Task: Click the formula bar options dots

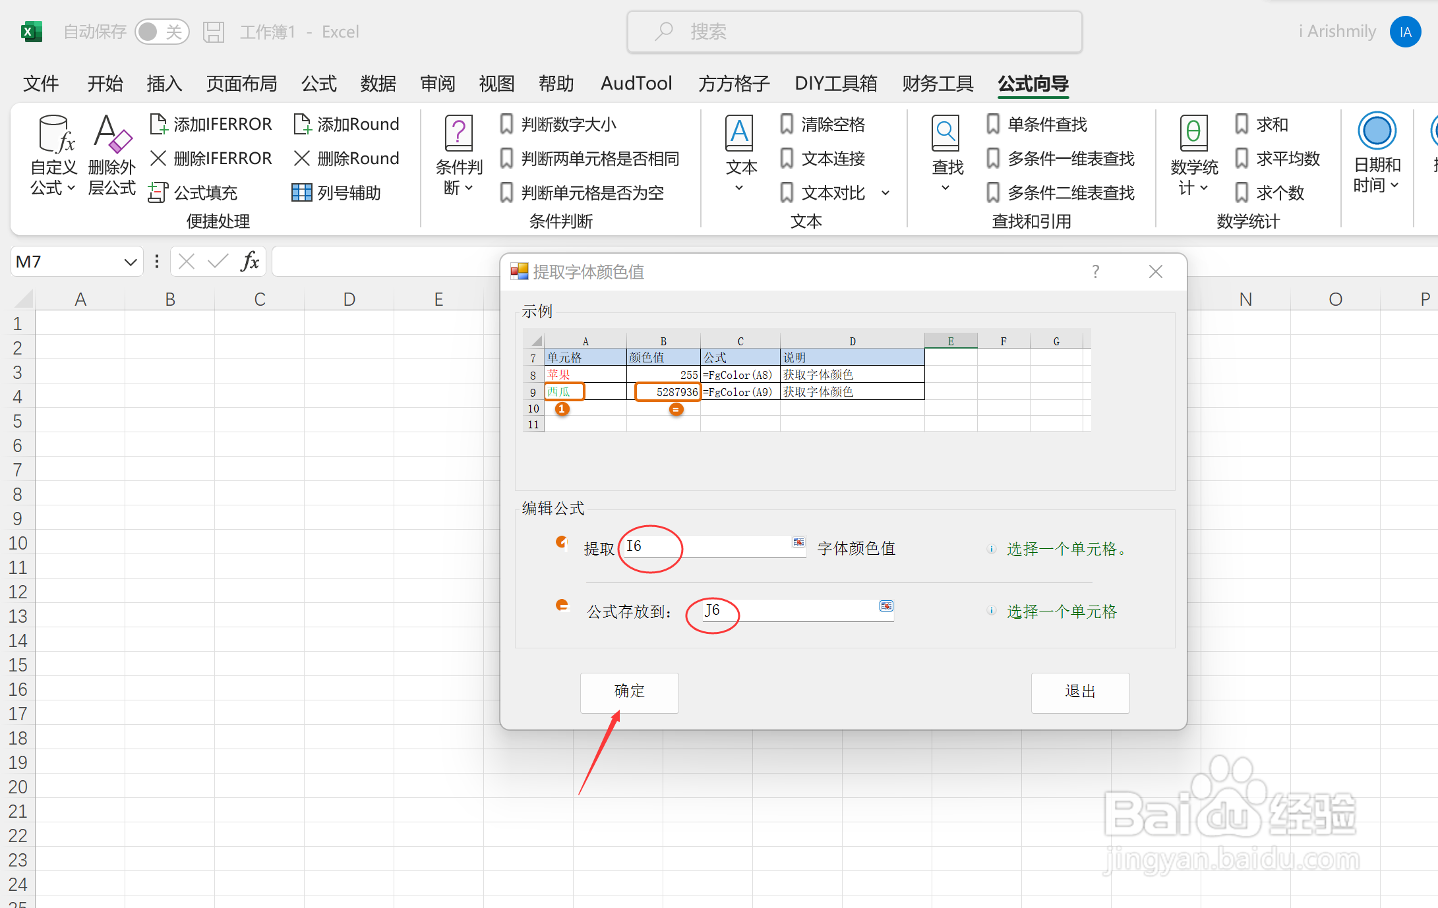Action: pos(156,262)
